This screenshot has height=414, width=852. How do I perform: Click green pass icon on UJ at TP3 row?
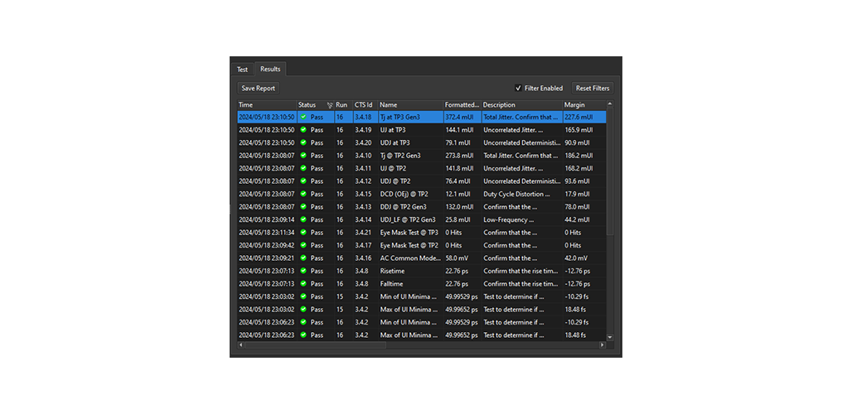pyautogui.click(x=303, y=130)
